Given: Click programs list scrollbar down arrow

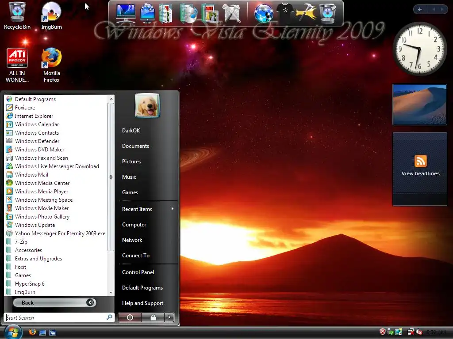Looking at the screenshot, I should (111, 293).
